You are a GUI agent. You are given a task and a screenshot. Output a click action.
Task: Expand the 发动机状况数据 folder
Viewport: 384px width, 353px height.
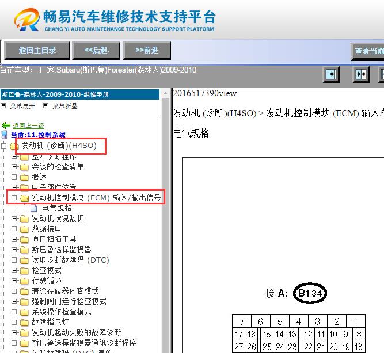coord(14,218)
